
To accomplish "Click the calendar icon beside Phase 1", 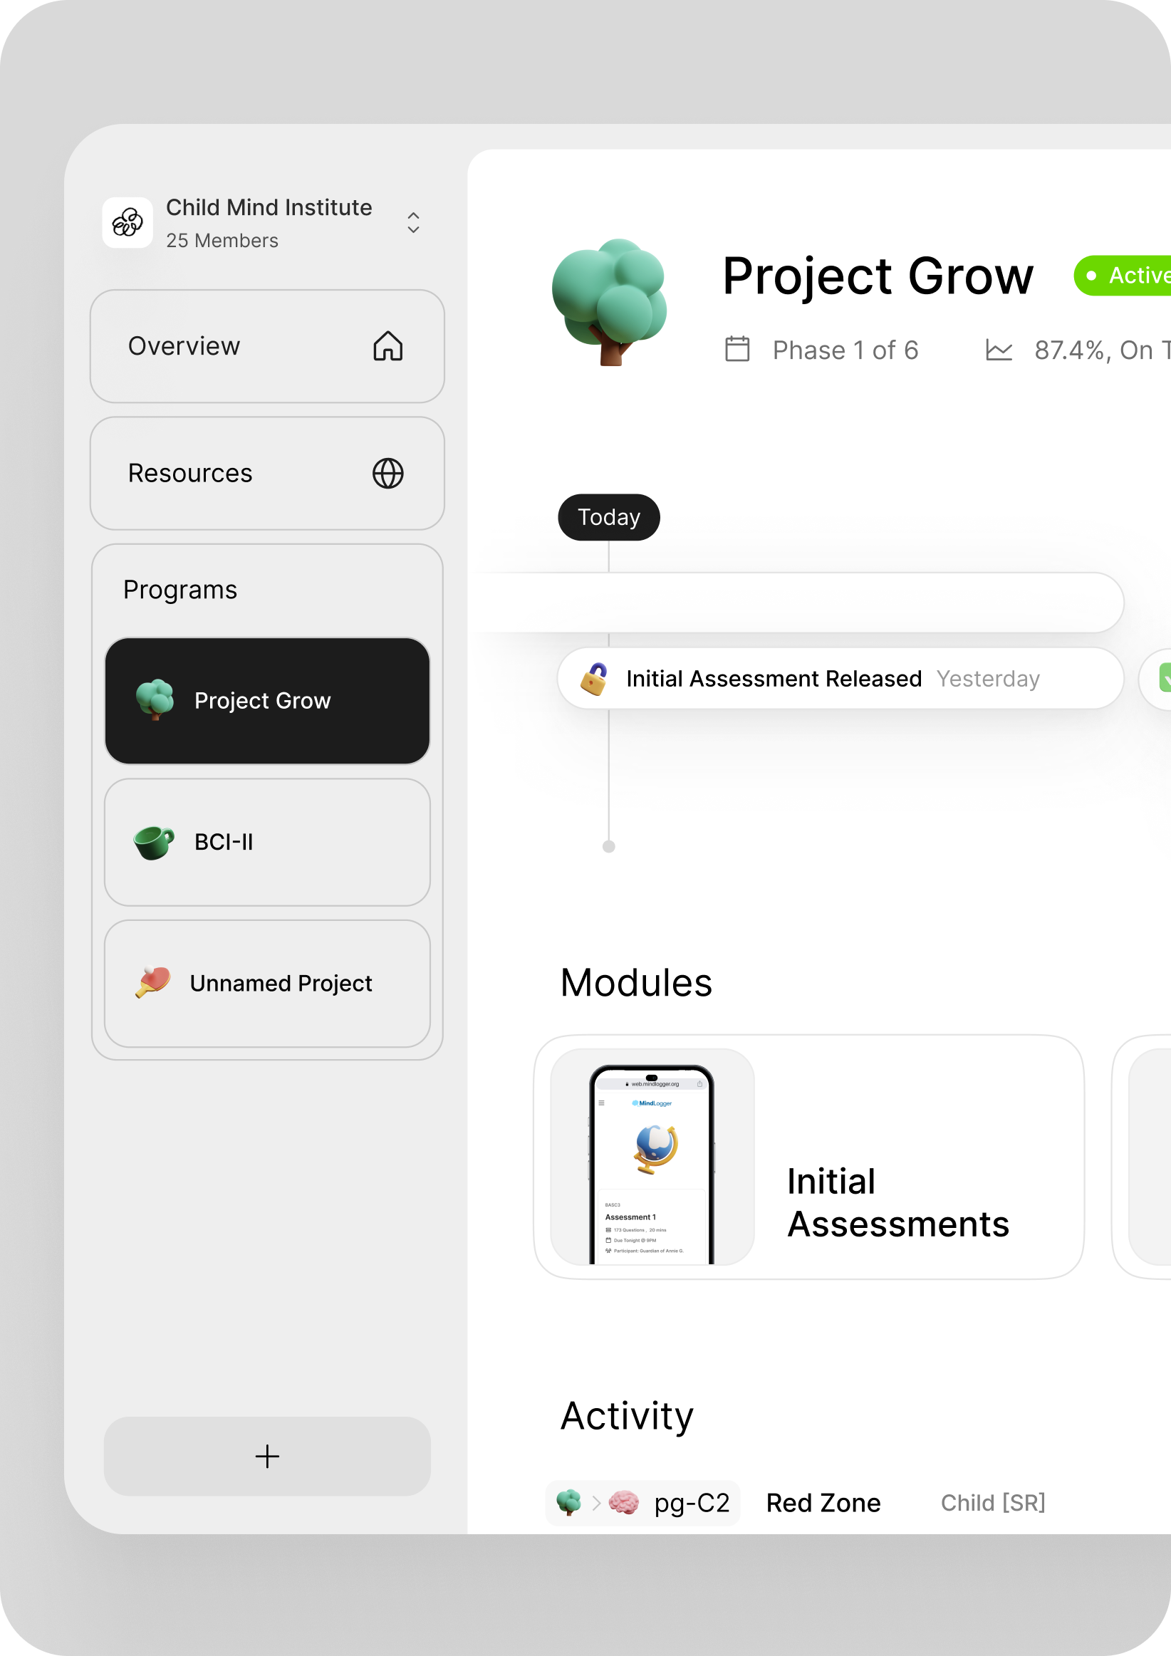I will 737,350.
